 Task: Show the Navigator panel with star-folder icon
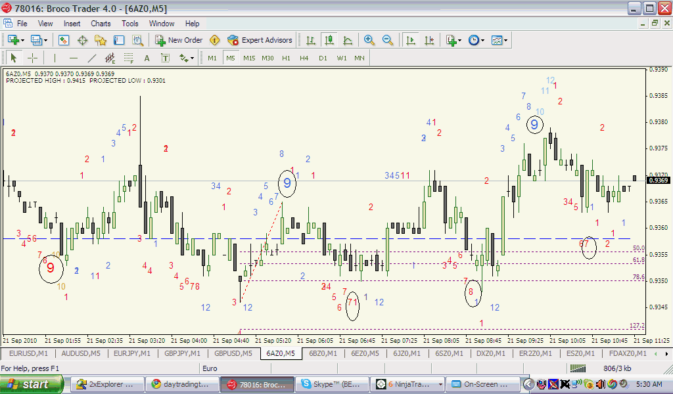coord(101,40)
